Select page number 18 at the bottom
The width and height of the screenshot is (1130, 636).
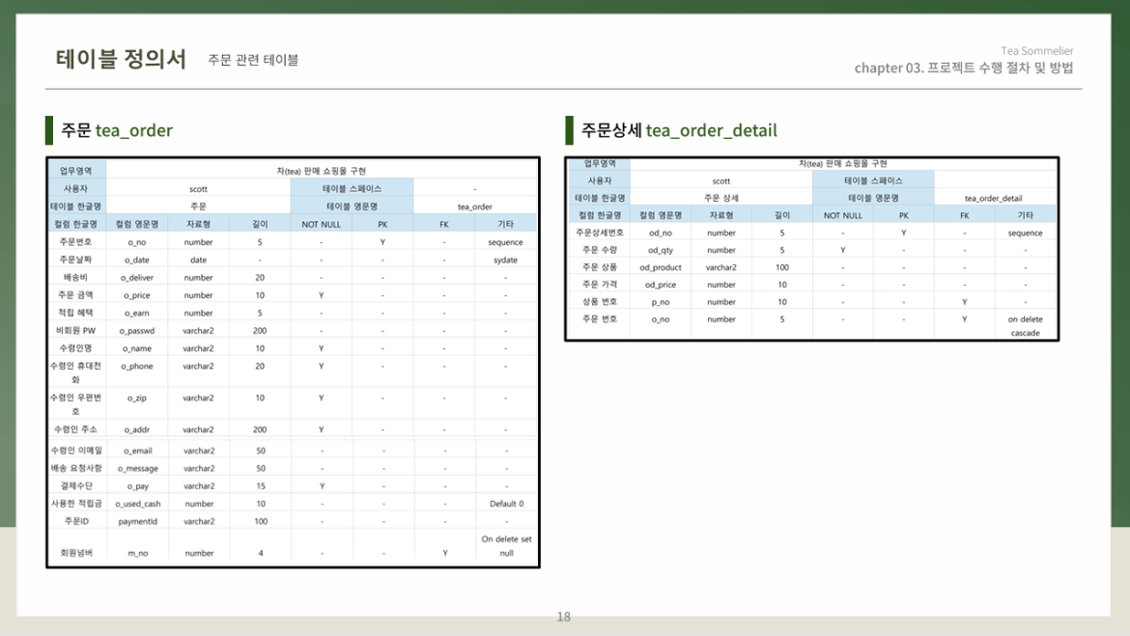coord(564,617)
